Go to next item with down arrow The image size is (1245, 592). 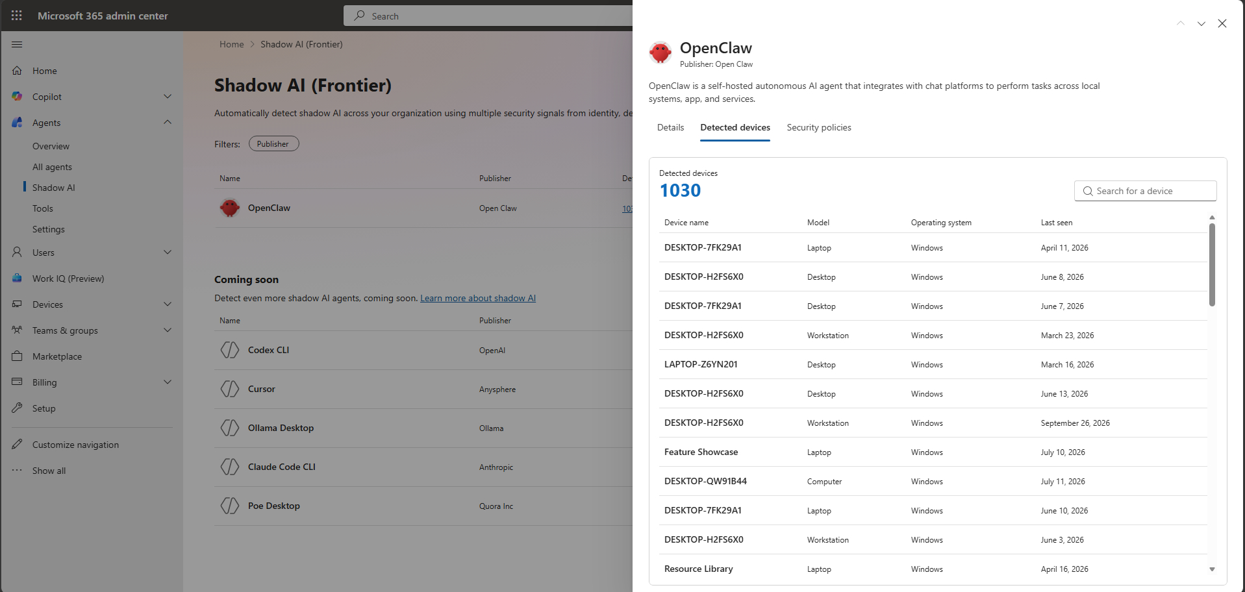click(1201, 23)
